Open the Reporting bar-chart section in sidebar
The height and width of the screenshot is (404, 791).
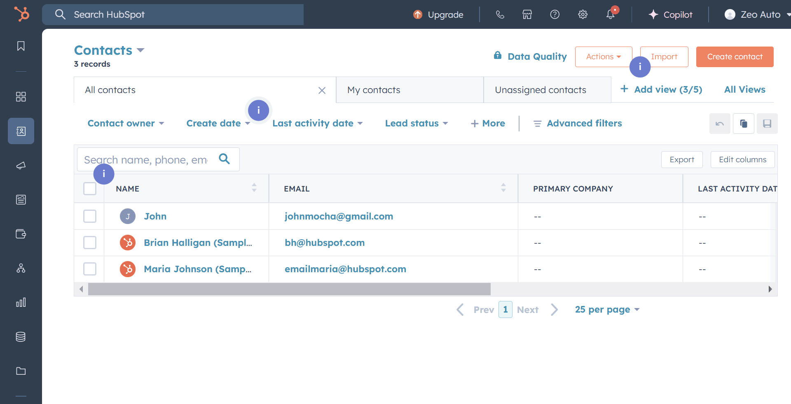click(x=21, y=303)
